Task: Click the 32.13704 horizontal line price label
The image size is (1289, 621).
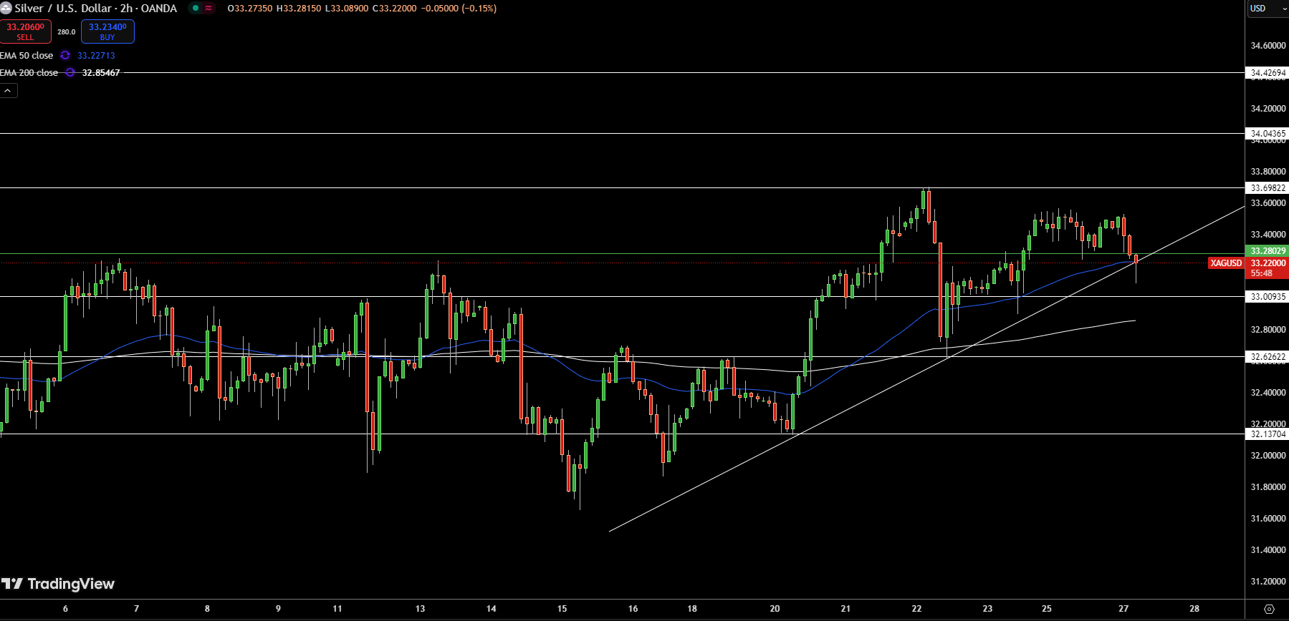Action: coord(1268,434)
